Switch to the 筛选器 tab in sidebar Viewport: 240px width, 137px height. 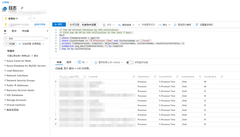pyautogui.click(x=25, y=31)
